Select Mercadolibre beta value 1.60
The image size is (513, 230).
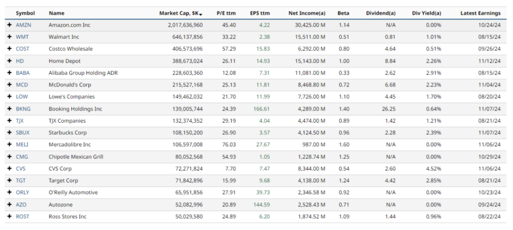pyautogui.click(x=344, y=145)
